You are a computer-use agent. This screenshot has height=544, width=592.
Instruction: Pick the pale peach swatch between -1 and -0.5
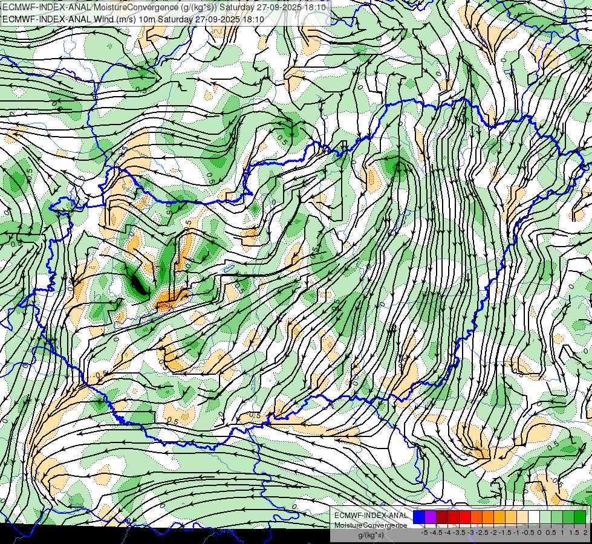522,517
